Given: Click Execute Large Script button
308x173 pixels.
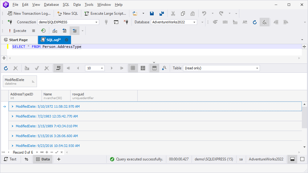Looking at the screenshot, I should 105,13.
